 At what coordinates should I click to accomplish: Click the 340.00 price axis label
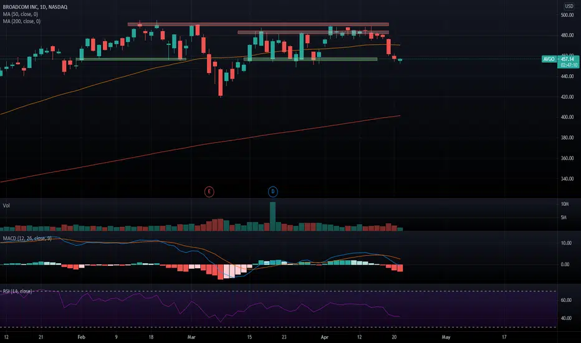point(567,178)
